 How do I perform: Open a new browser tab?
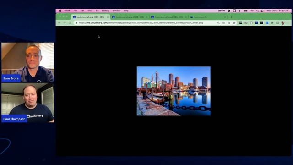231,17
